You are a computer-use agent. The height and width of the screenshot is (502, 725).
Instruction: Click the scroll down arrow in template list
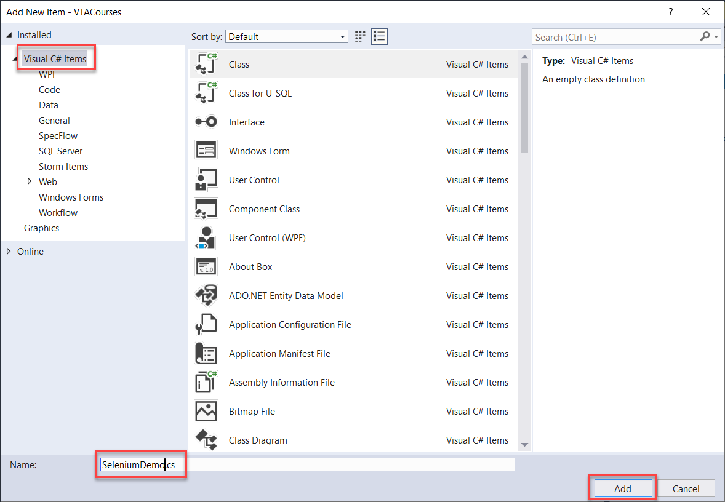(x=524, y=445)
